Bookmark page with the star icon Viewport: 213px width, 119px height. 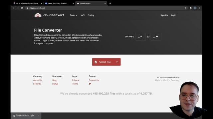click(185, 8)
